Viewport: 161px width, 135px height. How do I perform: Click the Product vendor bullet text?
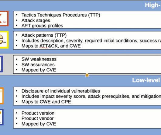click(x=37, y=119)
